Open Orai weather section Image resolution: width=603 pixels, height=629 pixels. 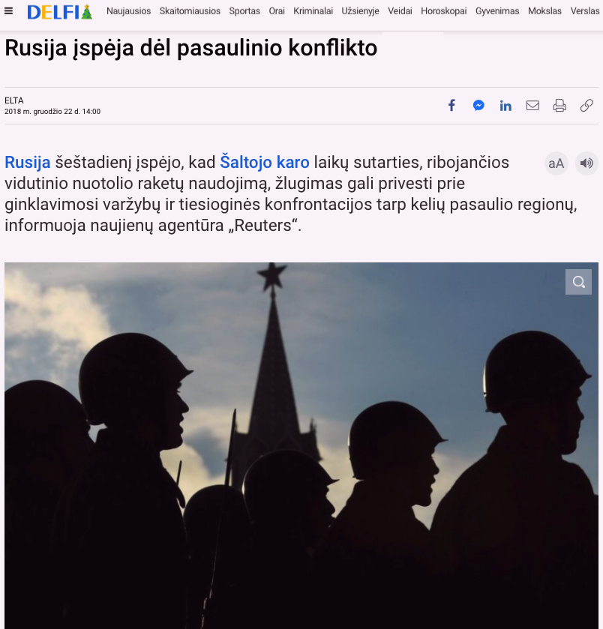pyautogui.click(x=277, y=11)
